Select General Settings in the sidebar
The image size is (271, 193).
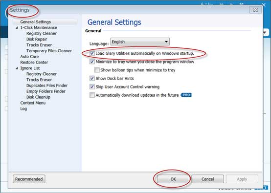pos(35,22)
